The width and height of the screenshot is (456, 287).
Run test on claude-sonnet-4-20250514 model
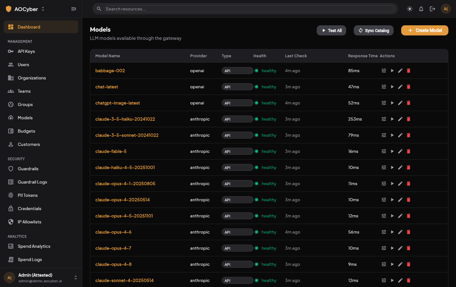point(392,280)
